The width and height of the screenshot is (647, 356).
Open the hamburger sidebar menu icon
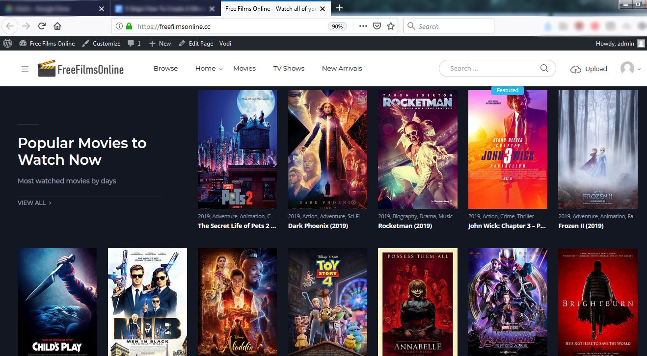tap(25, 69)
